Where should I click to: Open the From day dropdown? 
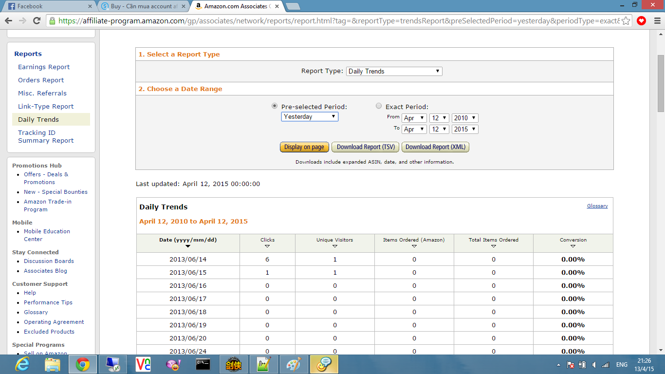coord(439,118)
